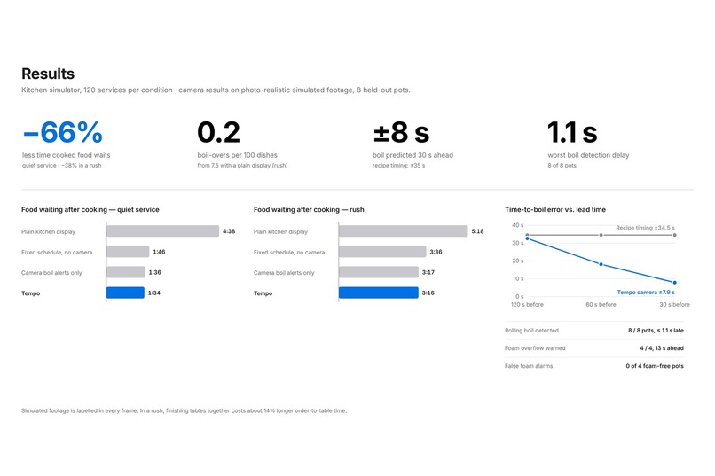Click the 1.1 s worst boil detection figure

pyautogui.click(x=572, y=133)
